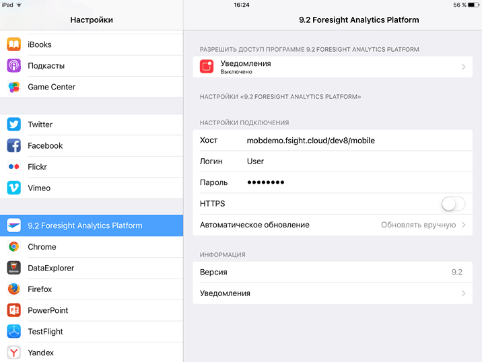Click the Выключено status text

click(236, 72)
